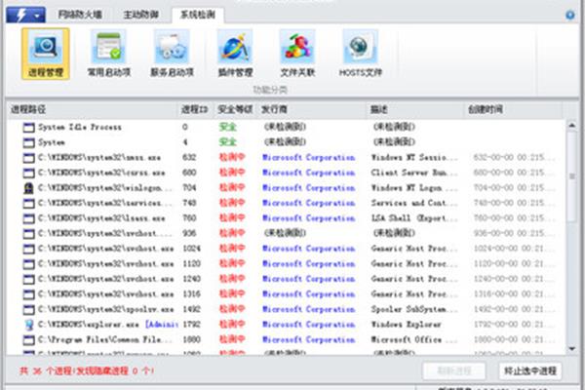Open the 常用启动项 startup items tool
The image size is (585, 390).
coord(108,54)
